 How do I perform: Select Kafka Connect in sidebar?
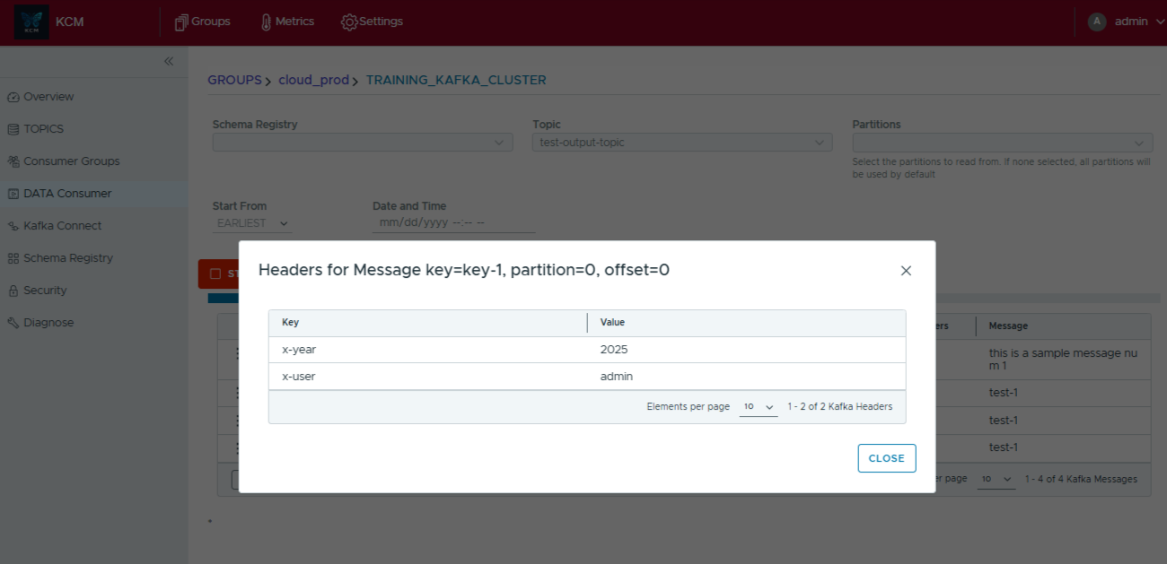62,226
